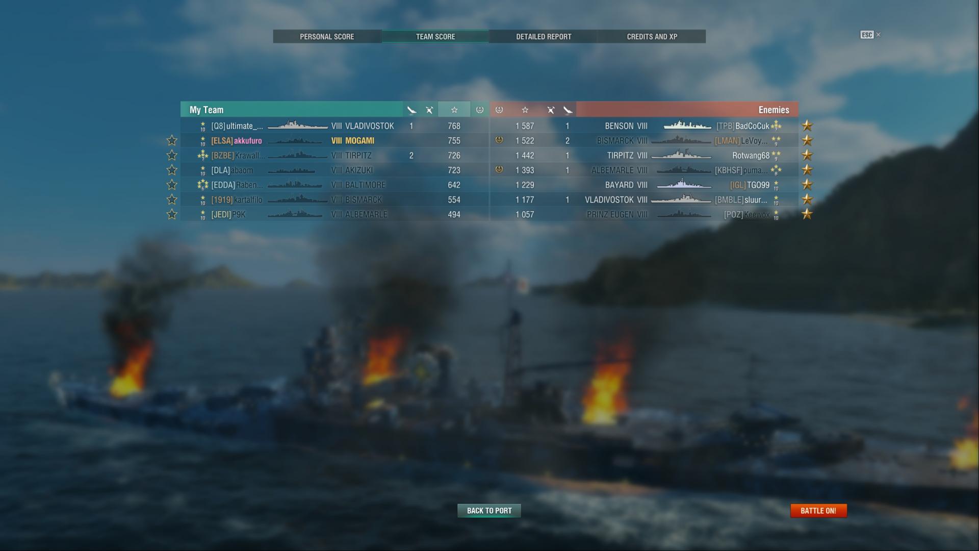Open the Personal Score tab
The image size is (979, 551).
(x=327, y=37)
